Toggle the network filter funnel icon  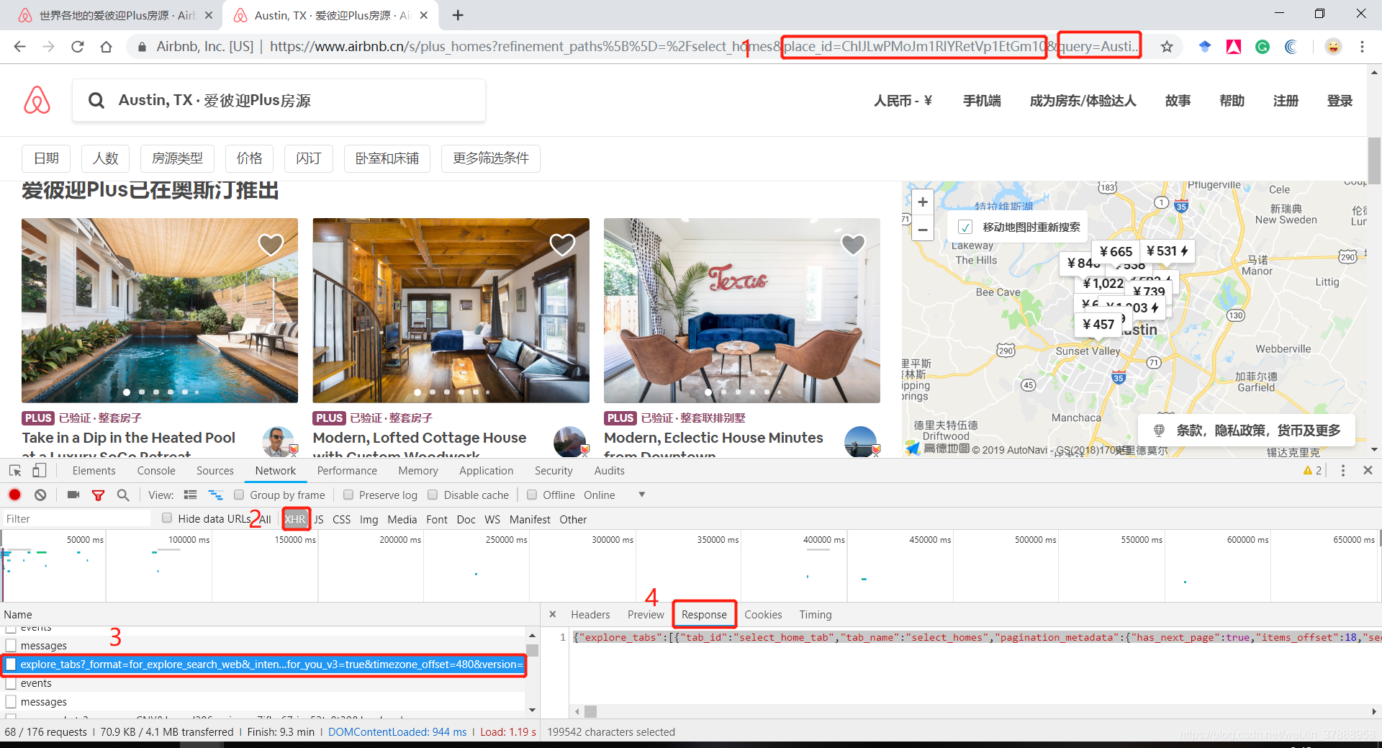point(99,495)
